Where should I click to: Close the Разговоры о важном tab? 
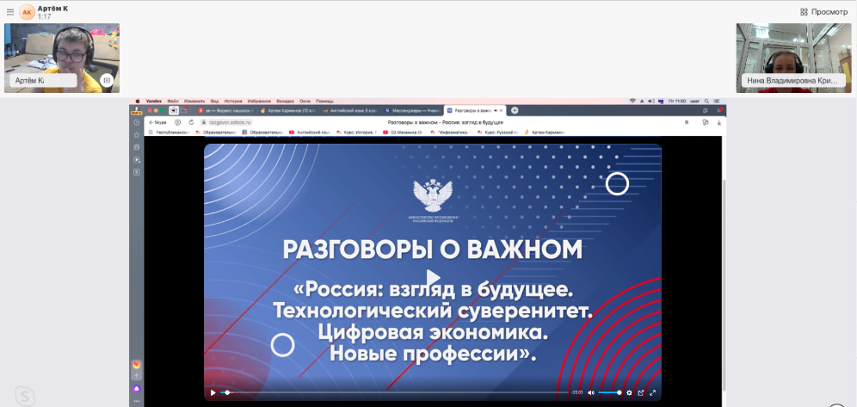tap(501, 110)
